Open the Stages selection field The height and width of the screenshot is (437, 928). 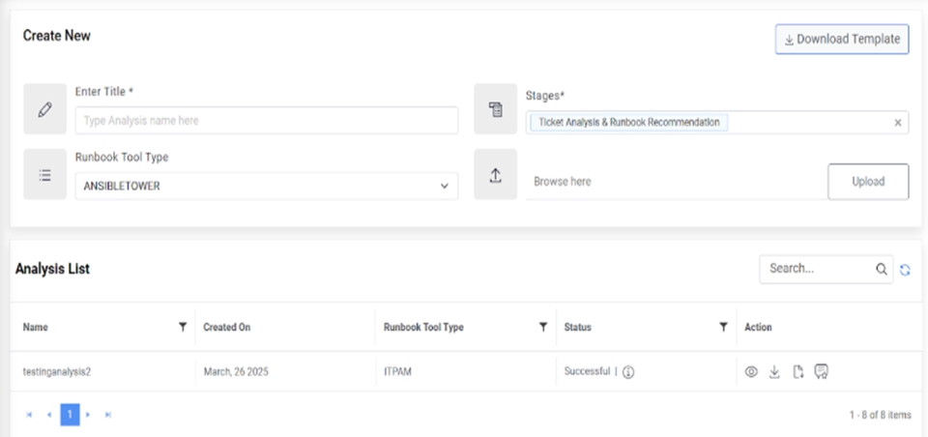click(812, 123)
